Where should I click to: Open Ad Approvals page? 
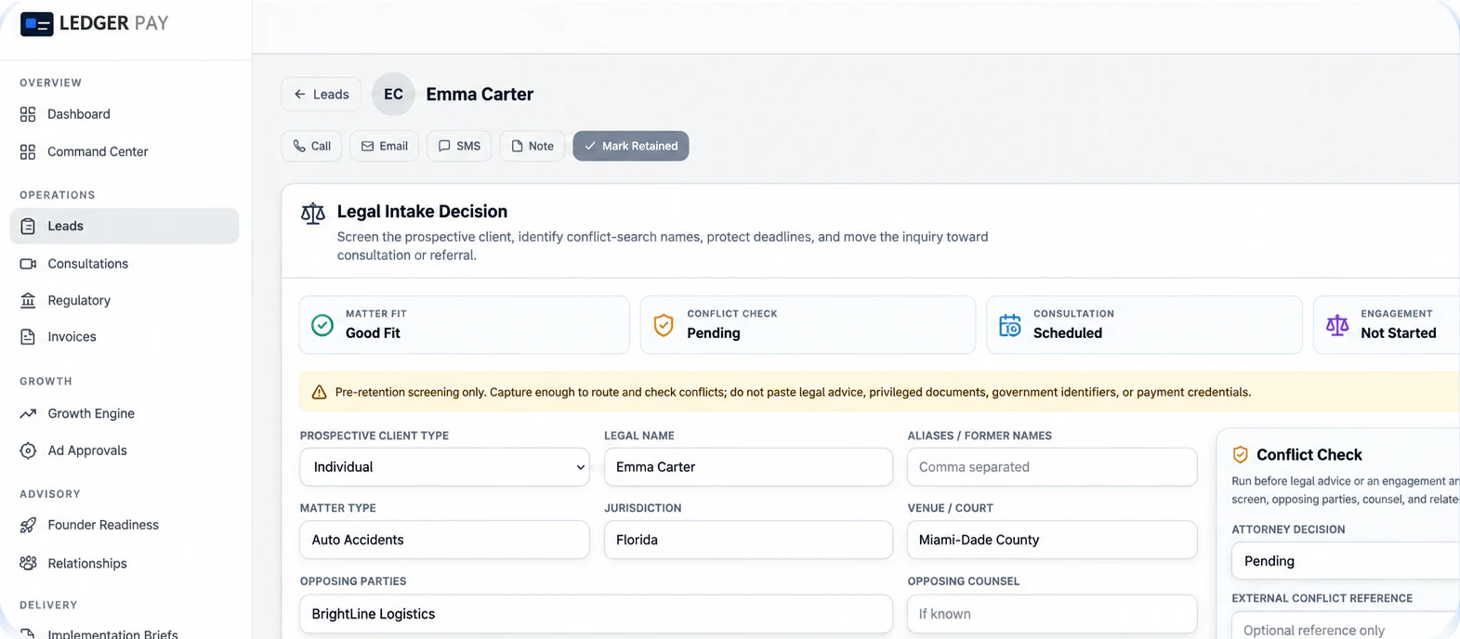(x=125, y=450)
